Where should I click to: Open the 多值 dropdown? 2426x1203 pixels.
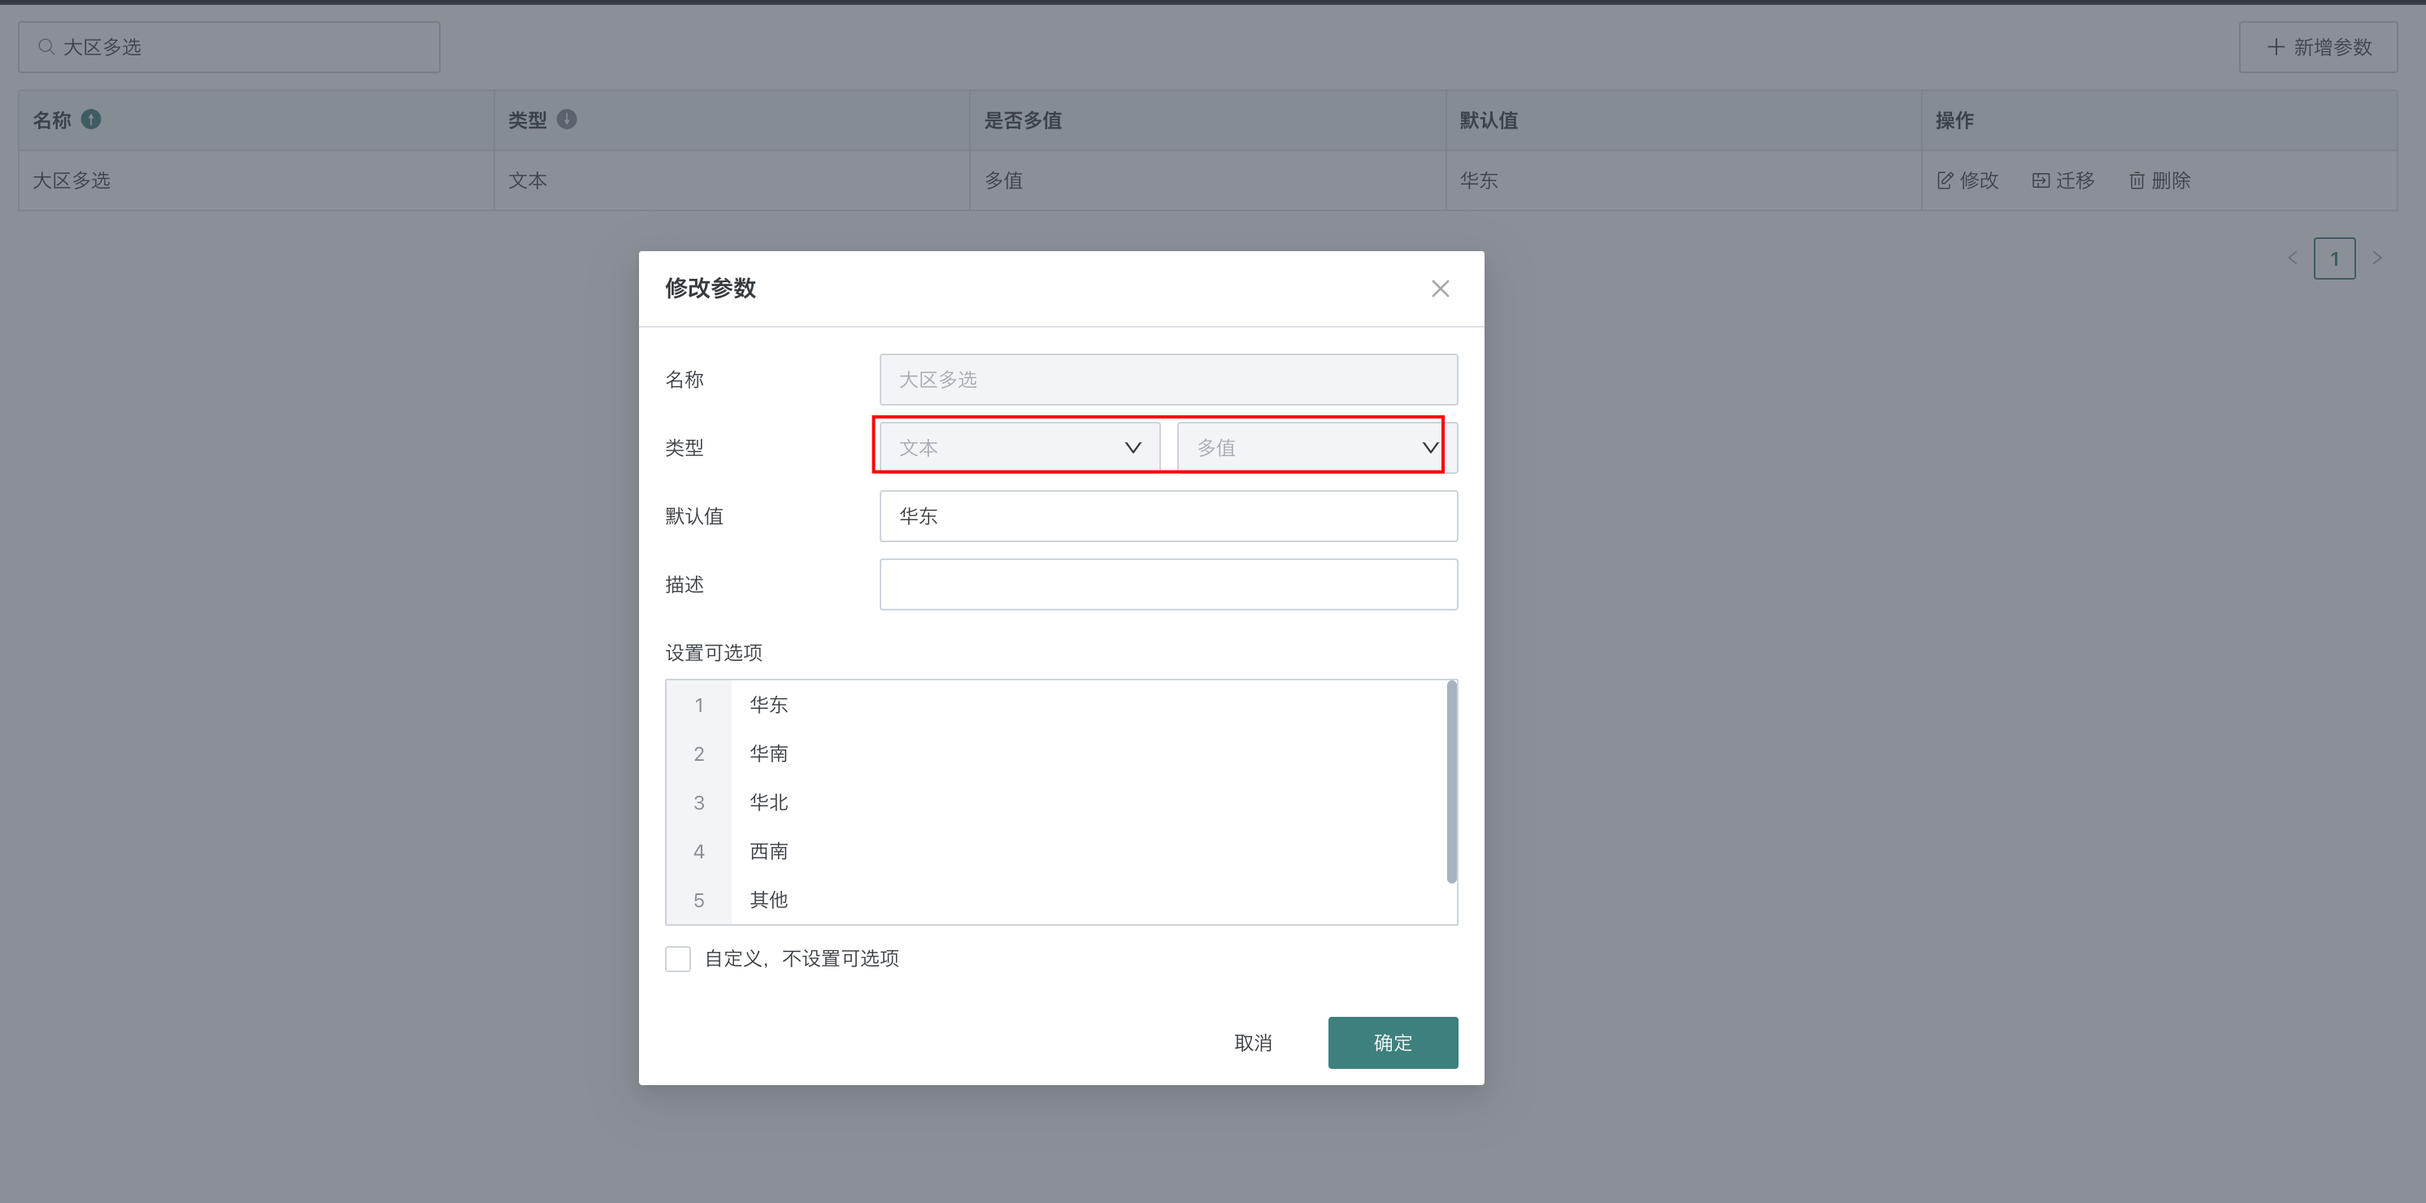click(x=1316, y=447)
